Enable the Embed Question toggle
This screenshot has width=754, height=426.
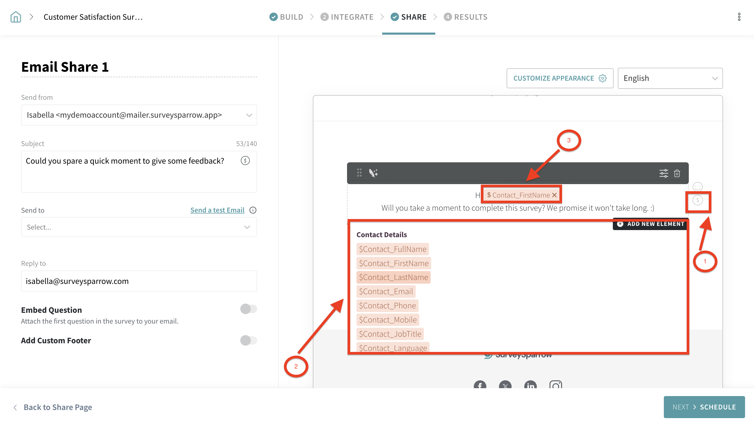(249, 309)
